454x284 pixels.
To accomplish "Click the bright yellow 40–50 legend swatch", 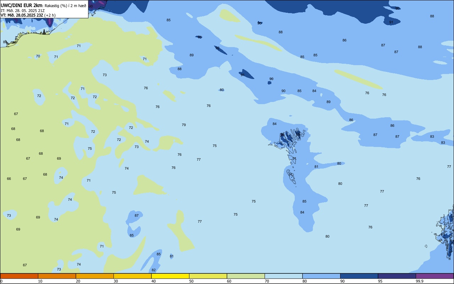I will pos(170,276).
